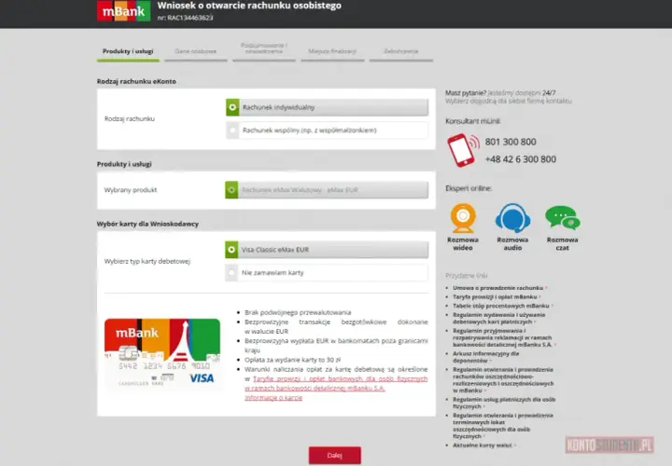Click phone number +48 42 6 300 800
672x466 pixels.
point(520,159)
